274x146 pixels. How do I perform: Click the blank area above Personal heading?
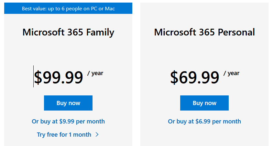point(204,13)
